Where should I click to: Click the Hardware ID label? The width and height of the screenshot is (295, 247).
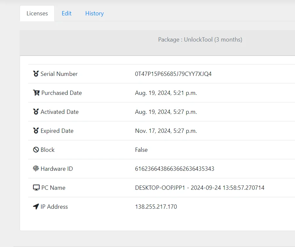57,169
